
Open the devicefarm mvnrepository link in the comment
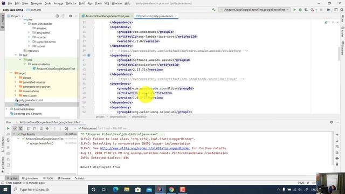(x=180, y=51)
